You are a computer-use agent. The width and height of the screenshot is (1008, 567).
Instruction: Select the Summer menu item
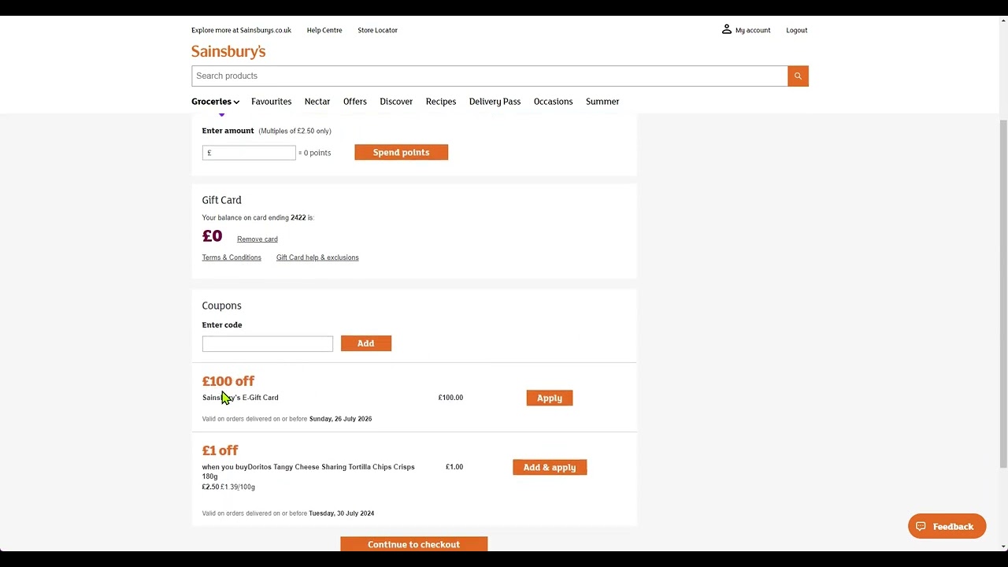tap(602, 102)
